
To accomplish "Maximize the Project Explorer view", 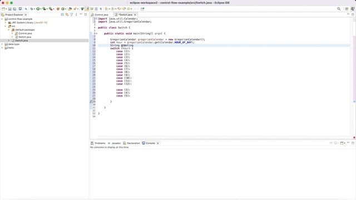I will (x=86, y=14).
